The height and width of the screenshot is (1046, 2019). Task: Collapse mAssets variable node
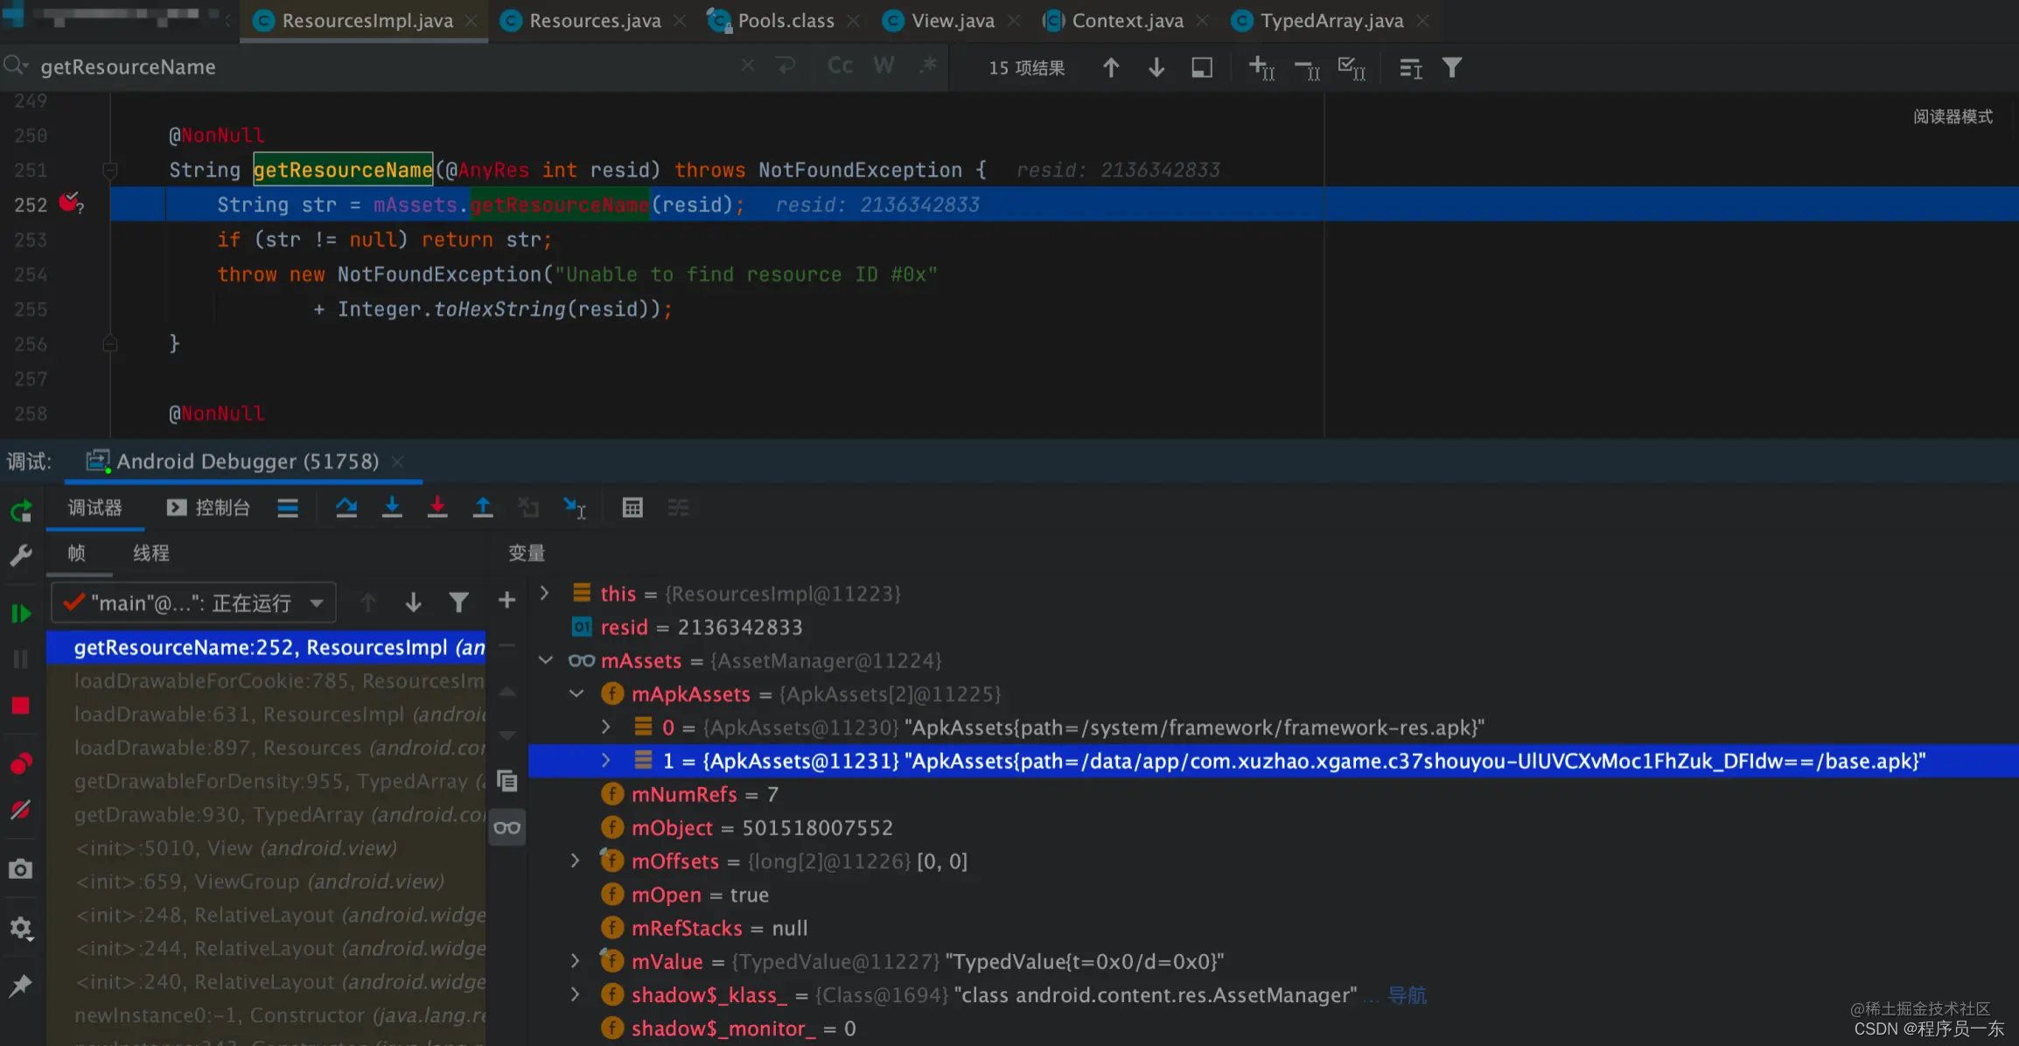[546, 660]
